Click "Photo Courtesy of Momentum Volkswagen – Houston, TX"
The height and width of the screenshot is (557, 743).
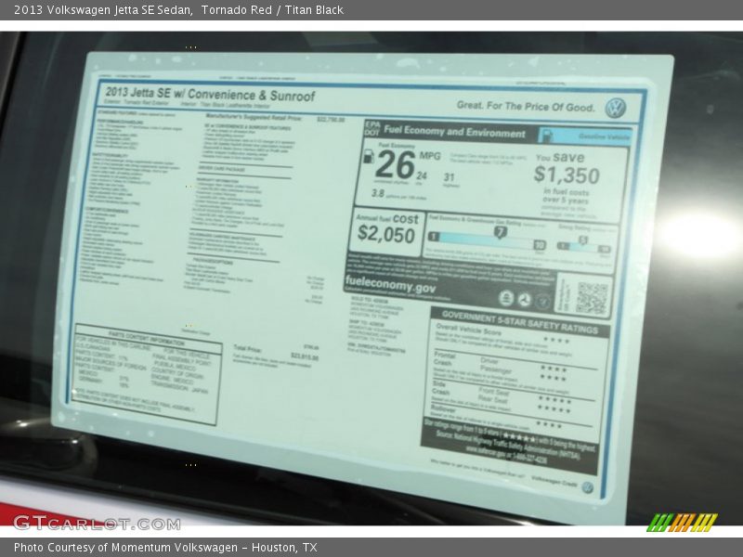tap(165, 548)
